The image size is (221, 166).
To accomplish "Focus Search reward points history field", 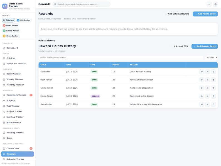I will tap(121, 58).
